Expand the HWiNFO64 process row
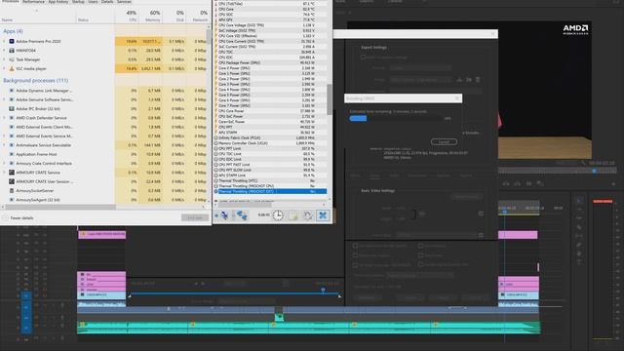The image size is (624, 351). coord(4,51)
